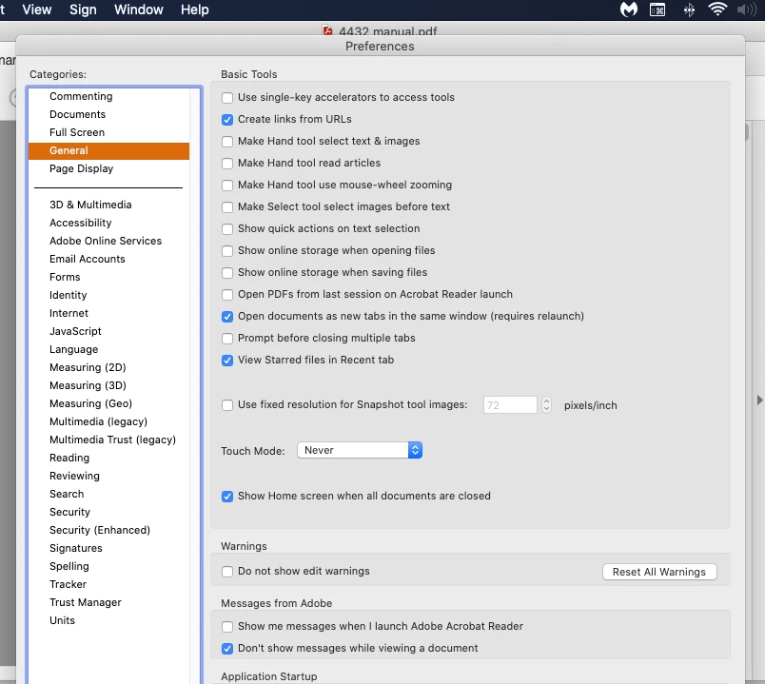Enable Hand tool mouse-wheel zooming
The height and width of the screenshot is (684, 765).
point(227,186)
